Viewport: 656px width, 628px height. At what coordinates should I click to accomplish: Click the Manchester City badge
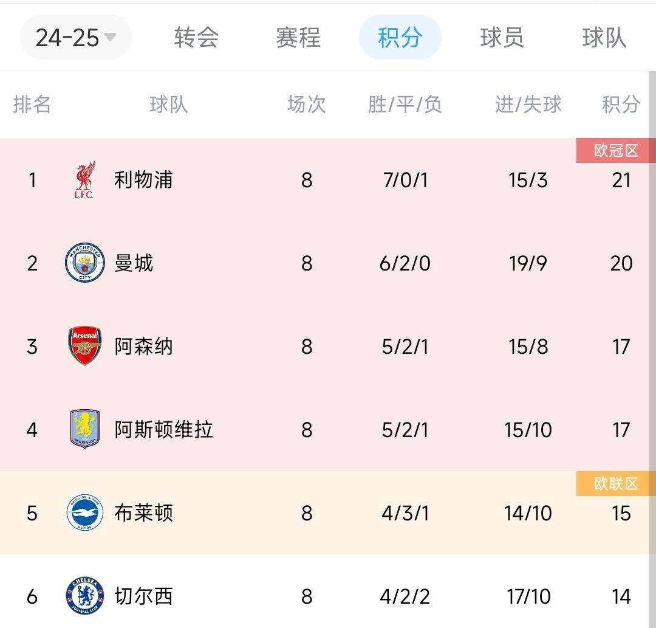tap(84, 263)
